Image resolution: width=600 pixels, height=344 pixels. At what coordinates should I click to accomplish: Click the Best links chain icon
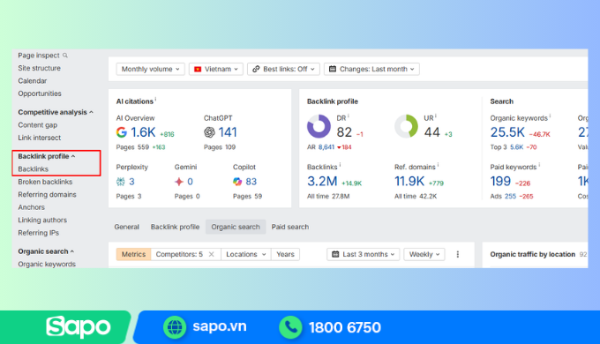[256, 70]
